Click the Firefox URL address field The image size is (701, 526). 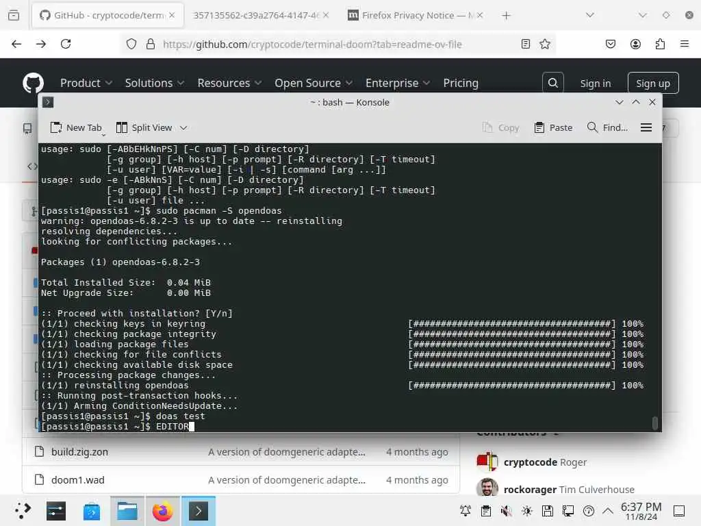pos(338,44)
